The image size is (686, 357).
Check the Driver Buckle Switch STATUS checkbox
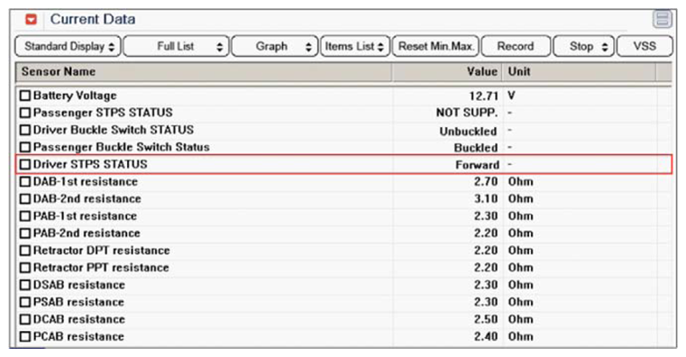[x=25, y=130]
